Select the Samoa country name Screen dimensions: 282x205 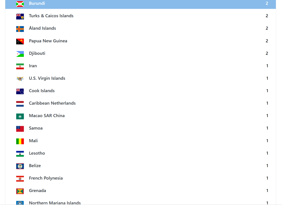pyautogui.click(x=36, y=128)
